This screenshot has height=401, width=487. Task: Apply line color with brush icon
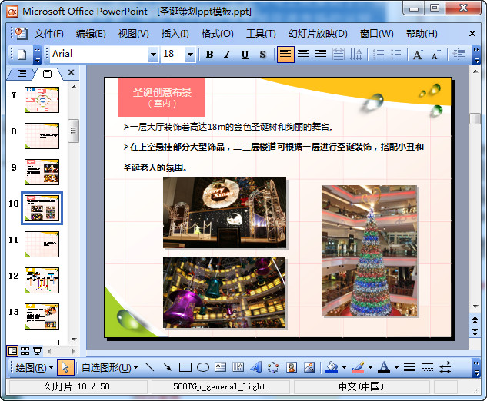(x=358, y=367)
